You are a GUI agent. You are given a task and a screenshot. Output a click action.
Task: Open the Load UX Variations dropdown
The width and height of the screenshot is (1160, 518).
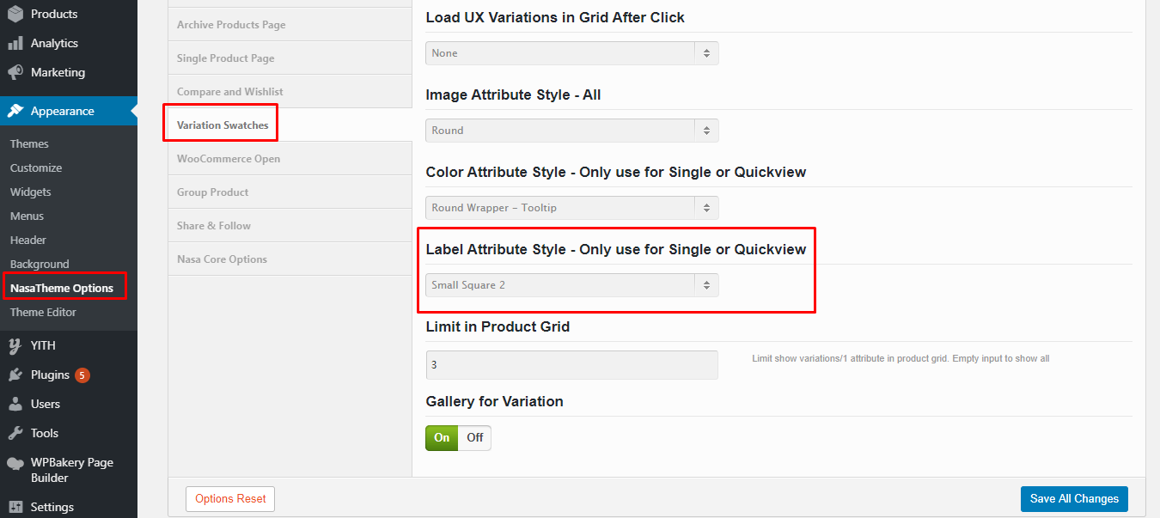coord(571,53)
